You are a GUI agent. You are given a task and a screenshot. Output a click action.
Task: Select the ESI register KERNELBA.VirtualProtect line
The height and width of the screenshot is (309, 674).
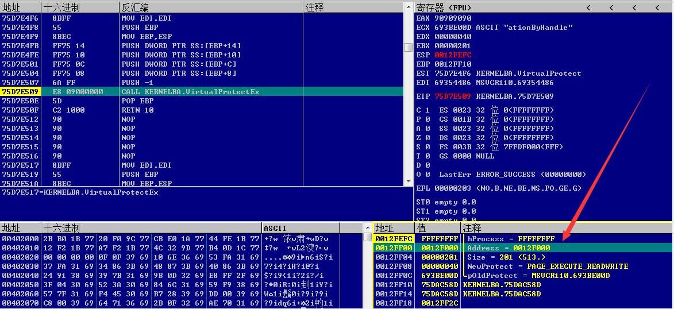(499, 73)
